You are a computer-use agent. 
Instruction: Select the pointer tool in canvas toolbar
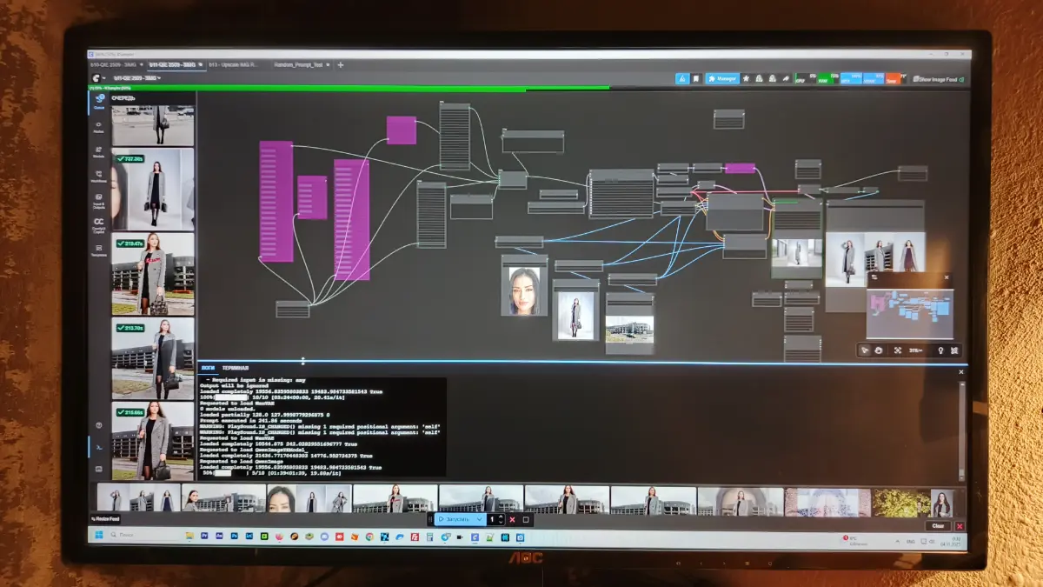(x=865, y=350)
